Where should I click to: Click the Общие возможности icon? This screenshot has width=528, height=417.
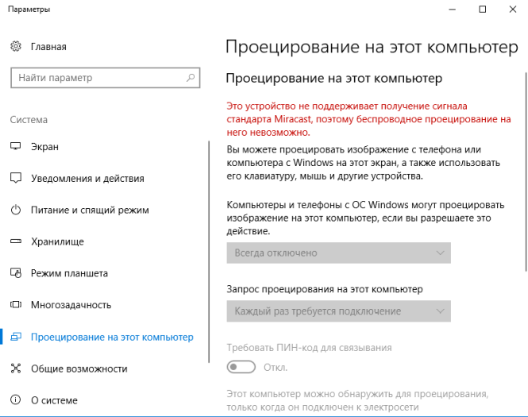[16, 369]
